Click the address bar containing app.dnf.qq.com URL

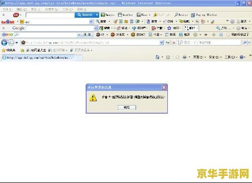pos(90,42)
